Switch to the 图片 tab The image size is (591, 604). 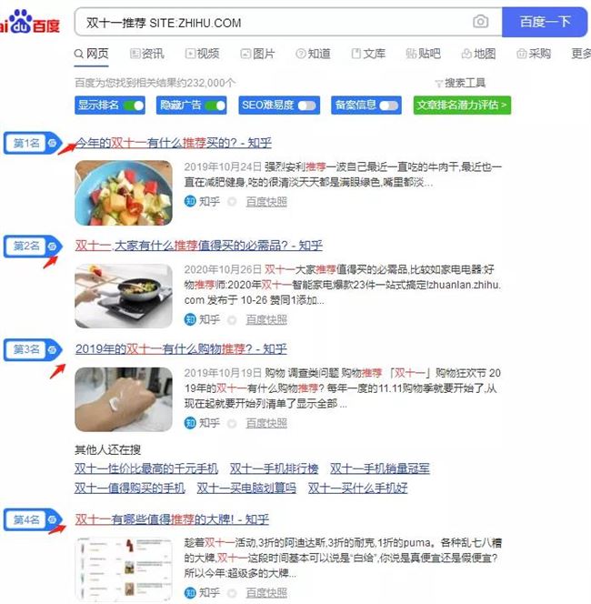pyautogui.click(x=257, y=54)
